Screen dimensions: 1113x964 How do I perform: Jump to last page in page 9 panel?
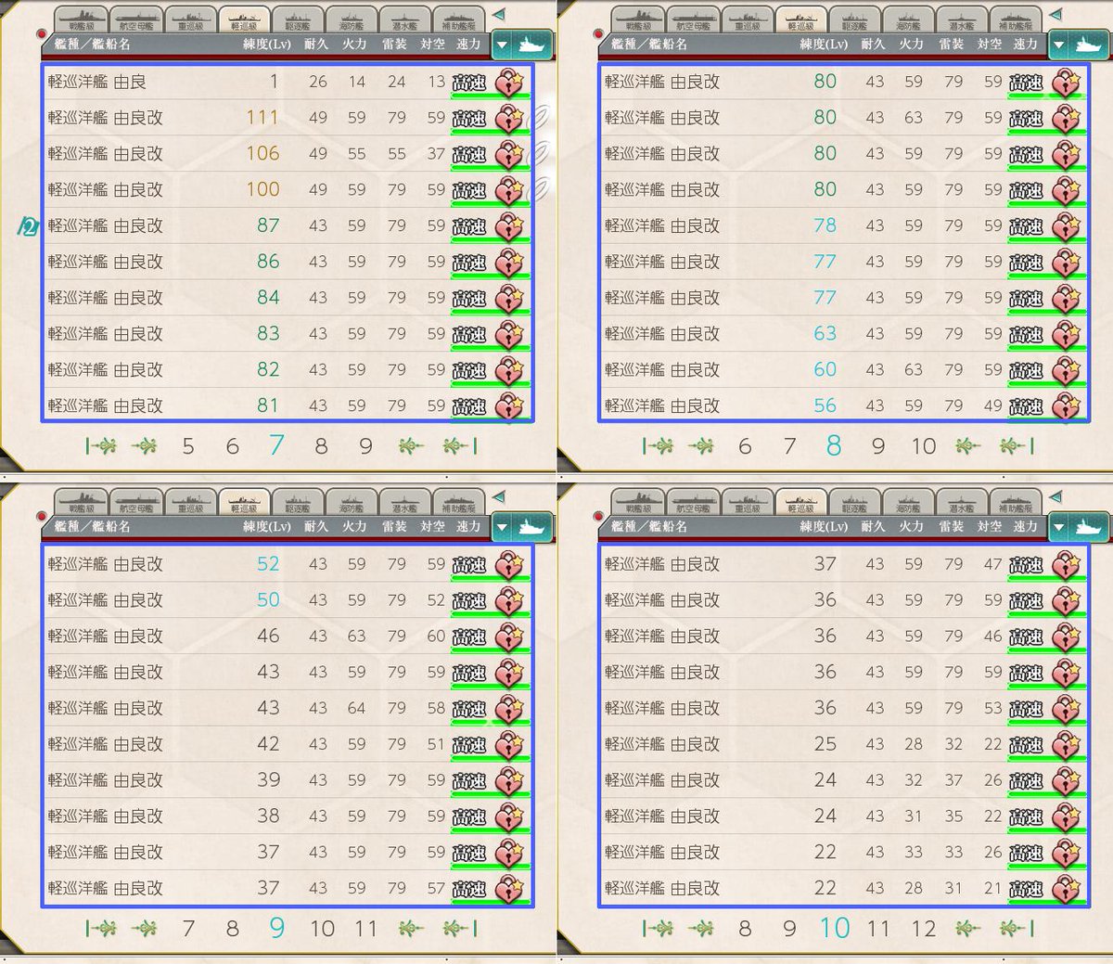(x=460, y=928)
